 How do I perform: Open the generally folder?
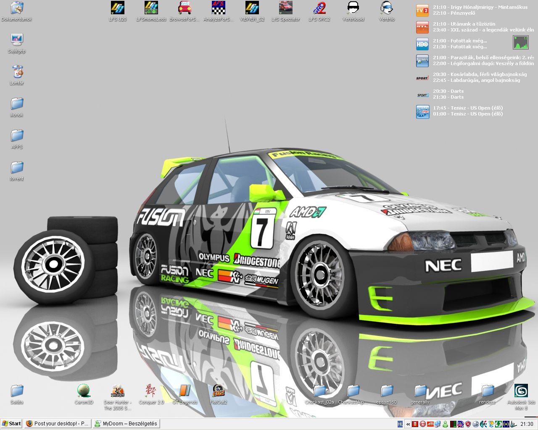click(x=420, y=394)
